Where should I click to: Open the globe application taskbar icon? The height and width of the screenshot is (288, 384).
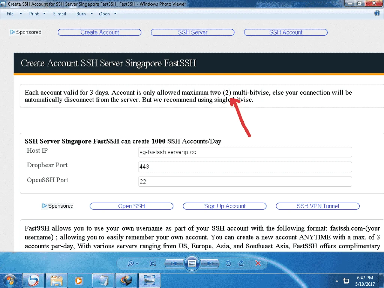tap(126, 280)
